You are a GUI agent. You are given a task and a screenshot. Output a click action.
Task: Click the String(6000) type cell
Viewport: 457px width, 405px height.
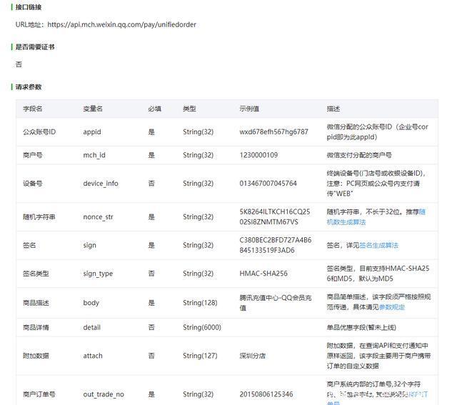coord(202,328)
